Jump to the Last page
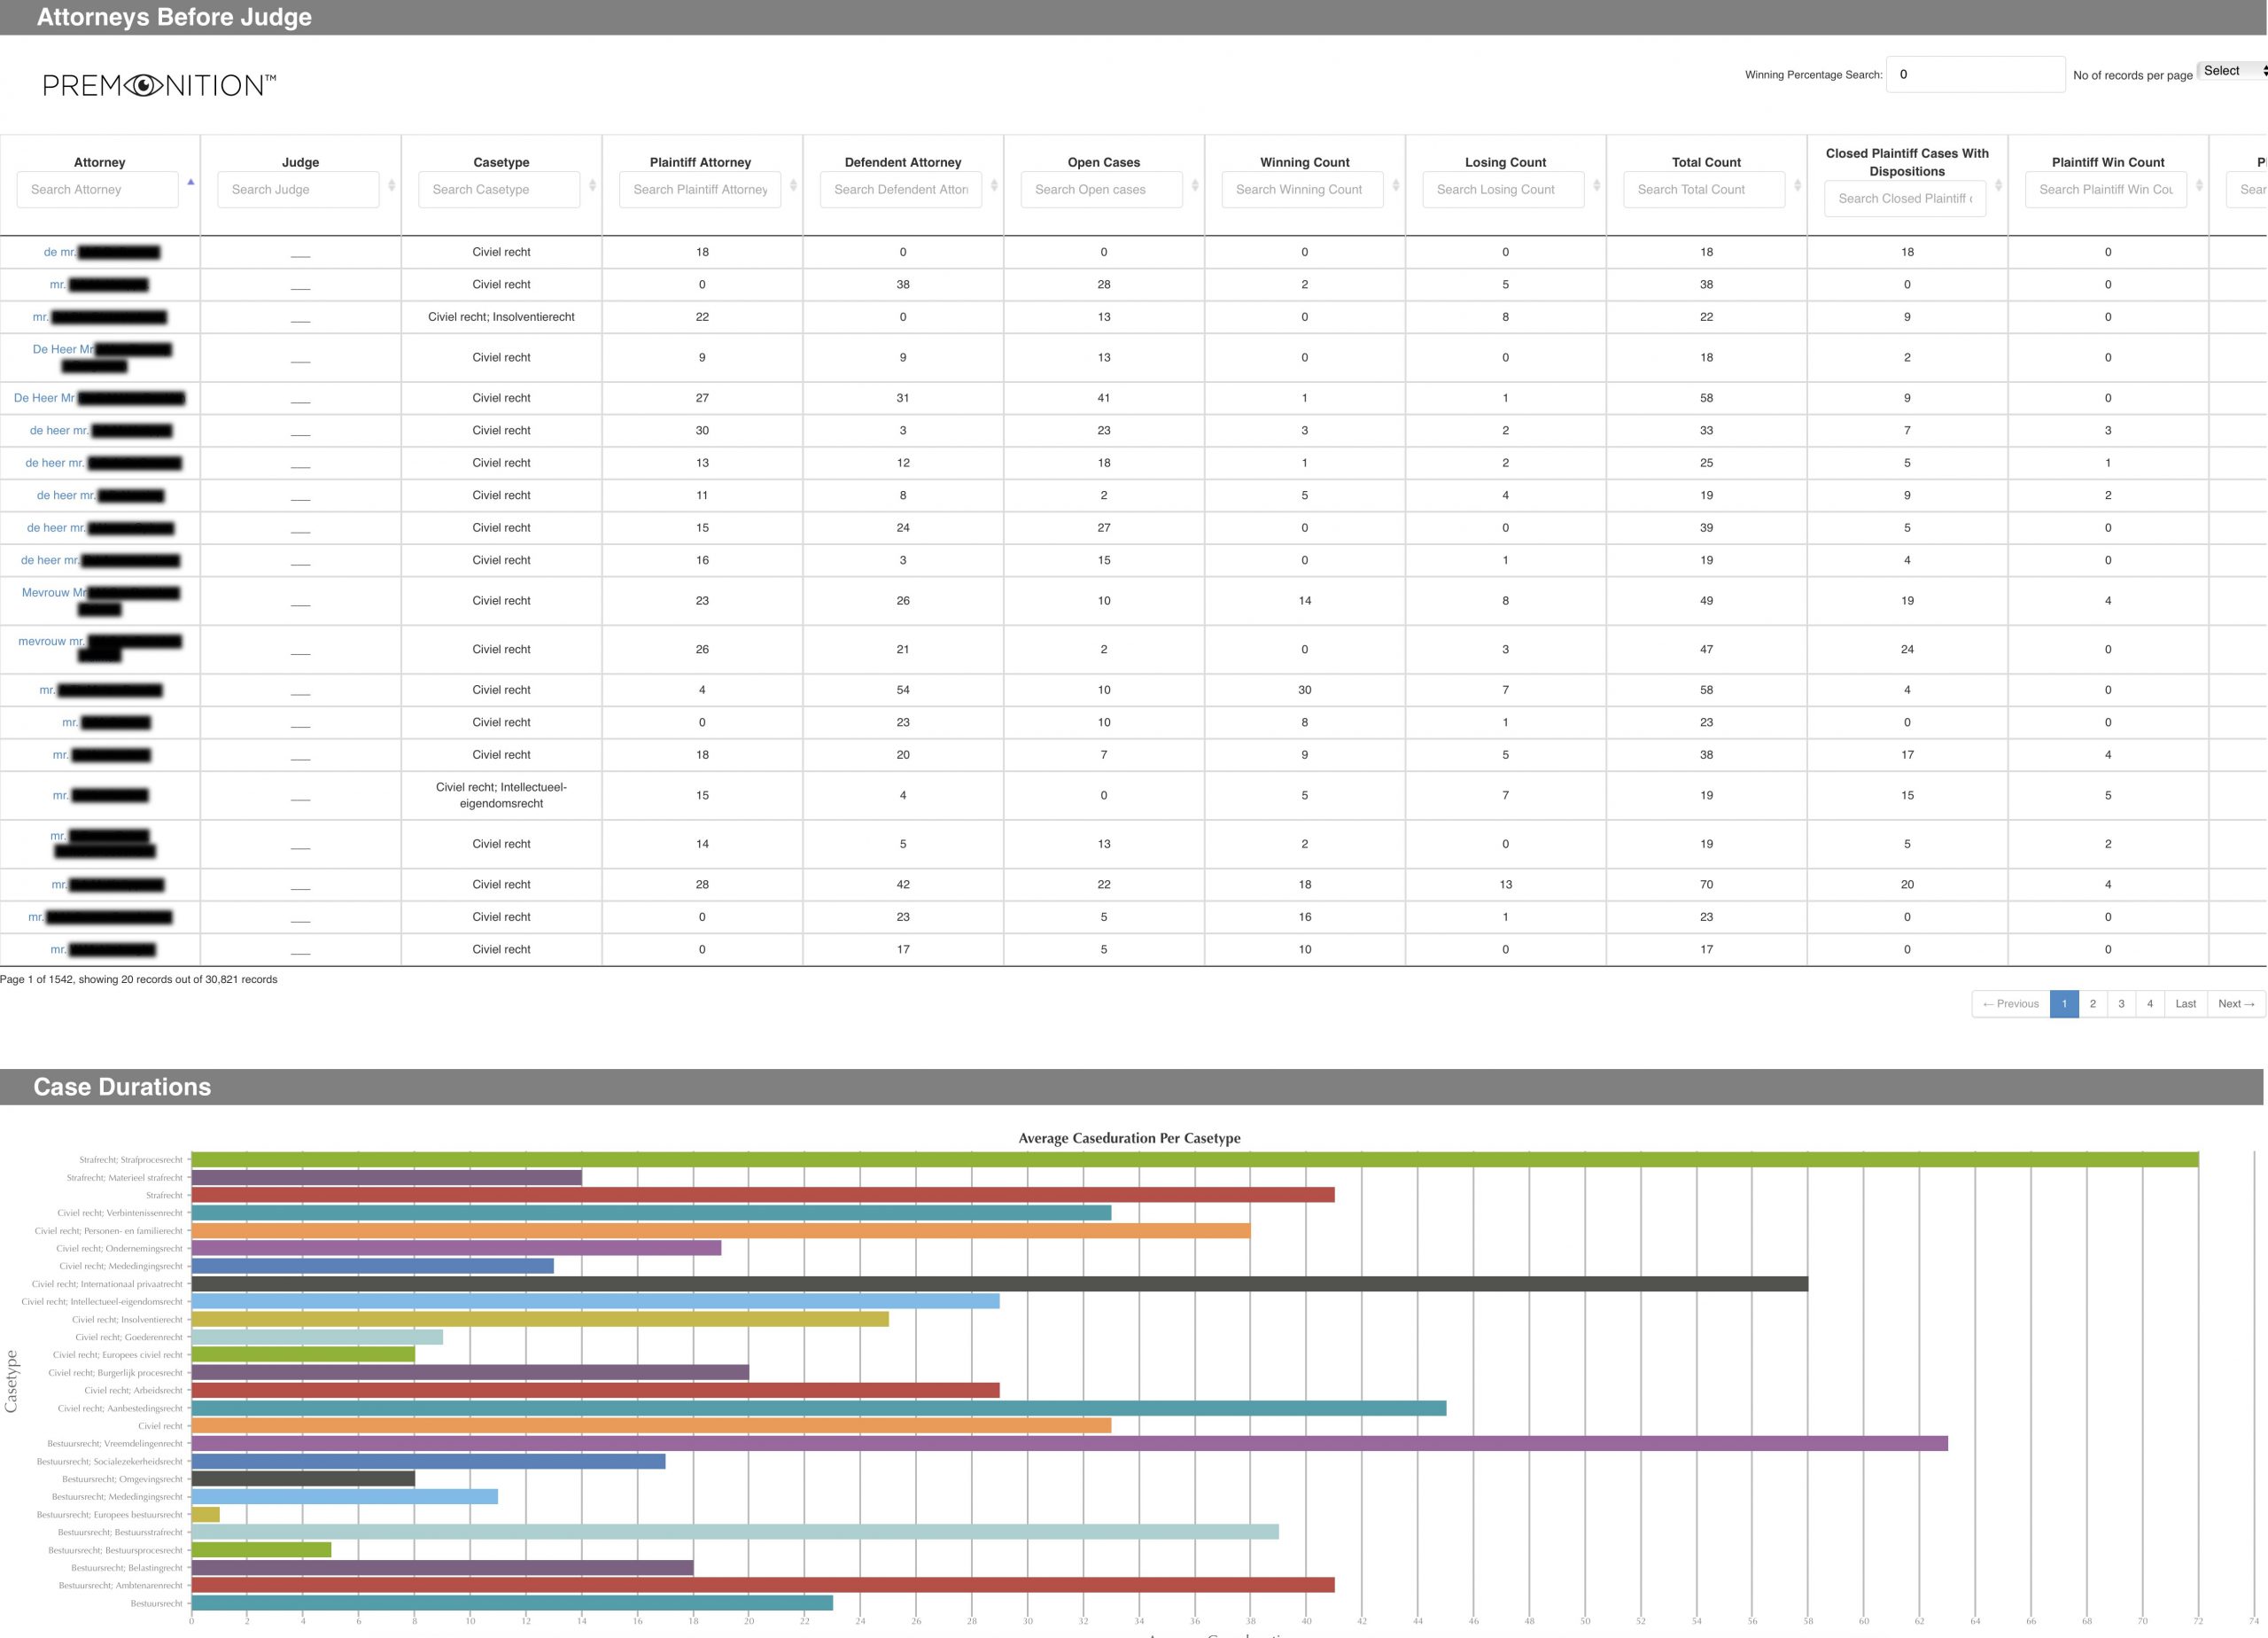Screen dimensions: 2268x1638 click(2186, 1003)
